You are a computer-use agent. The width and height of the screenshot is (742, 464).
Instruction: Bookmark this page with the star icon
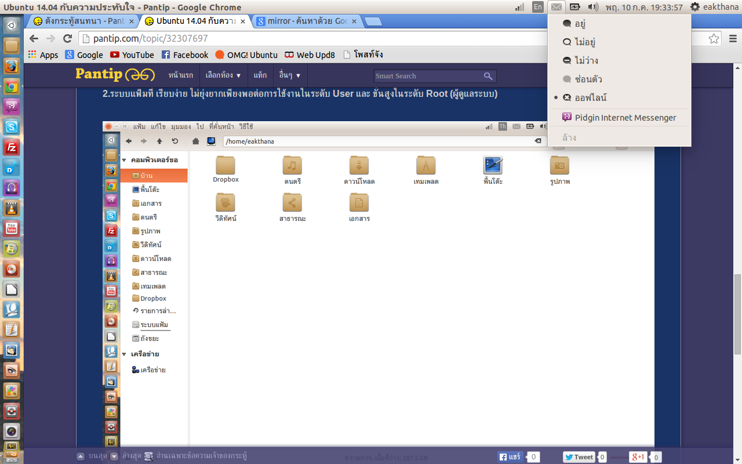(x=714, y=39)
